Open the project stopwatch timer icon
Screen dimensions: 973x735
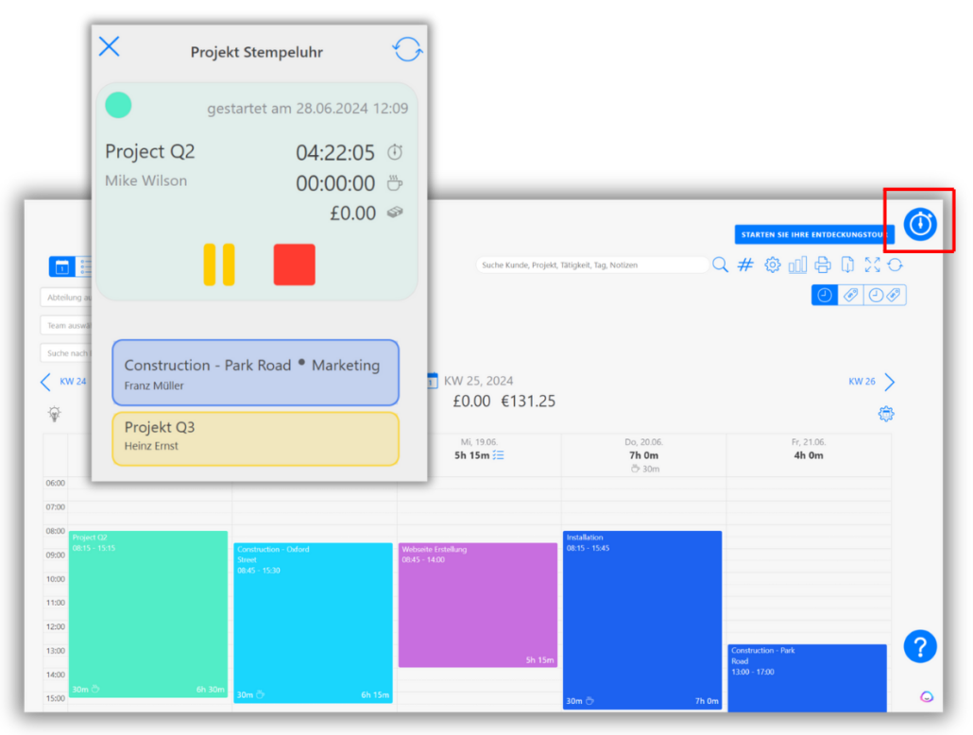click(919, 223)
